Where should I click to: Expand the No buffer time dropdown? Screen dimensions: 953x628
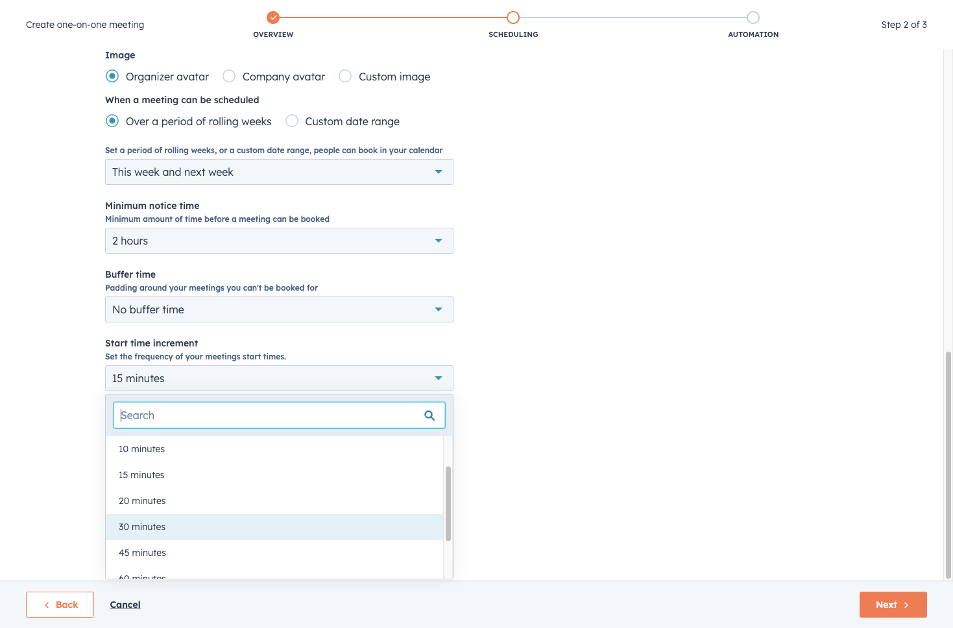pos(279,309)
